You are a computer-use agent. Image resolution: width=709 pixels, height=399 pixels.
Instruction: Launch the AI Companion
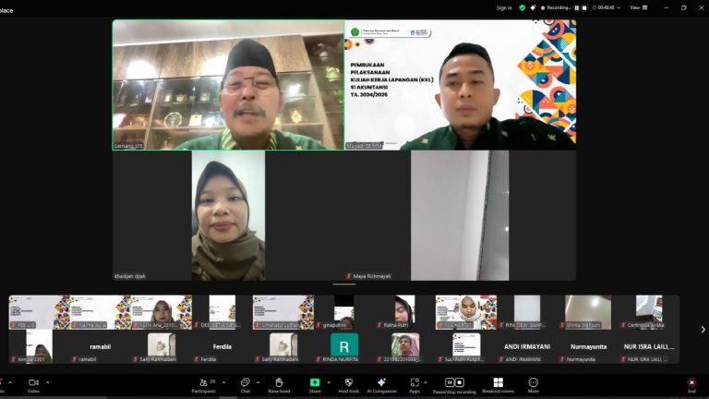381,385
